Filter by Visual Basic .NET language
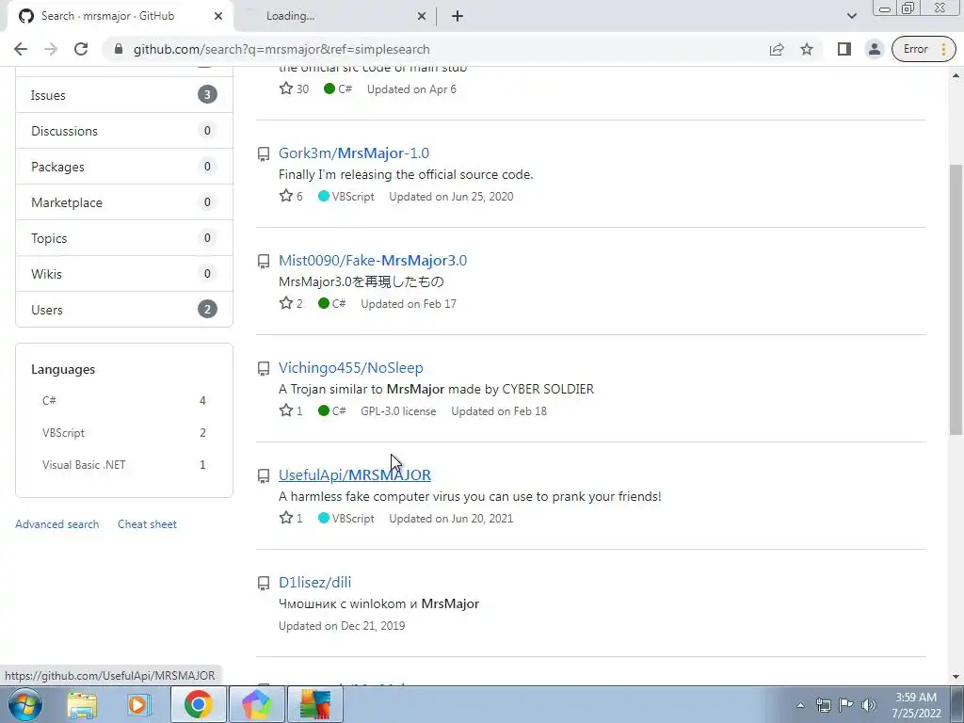This screenshot has width=964, height=723. 124,465
